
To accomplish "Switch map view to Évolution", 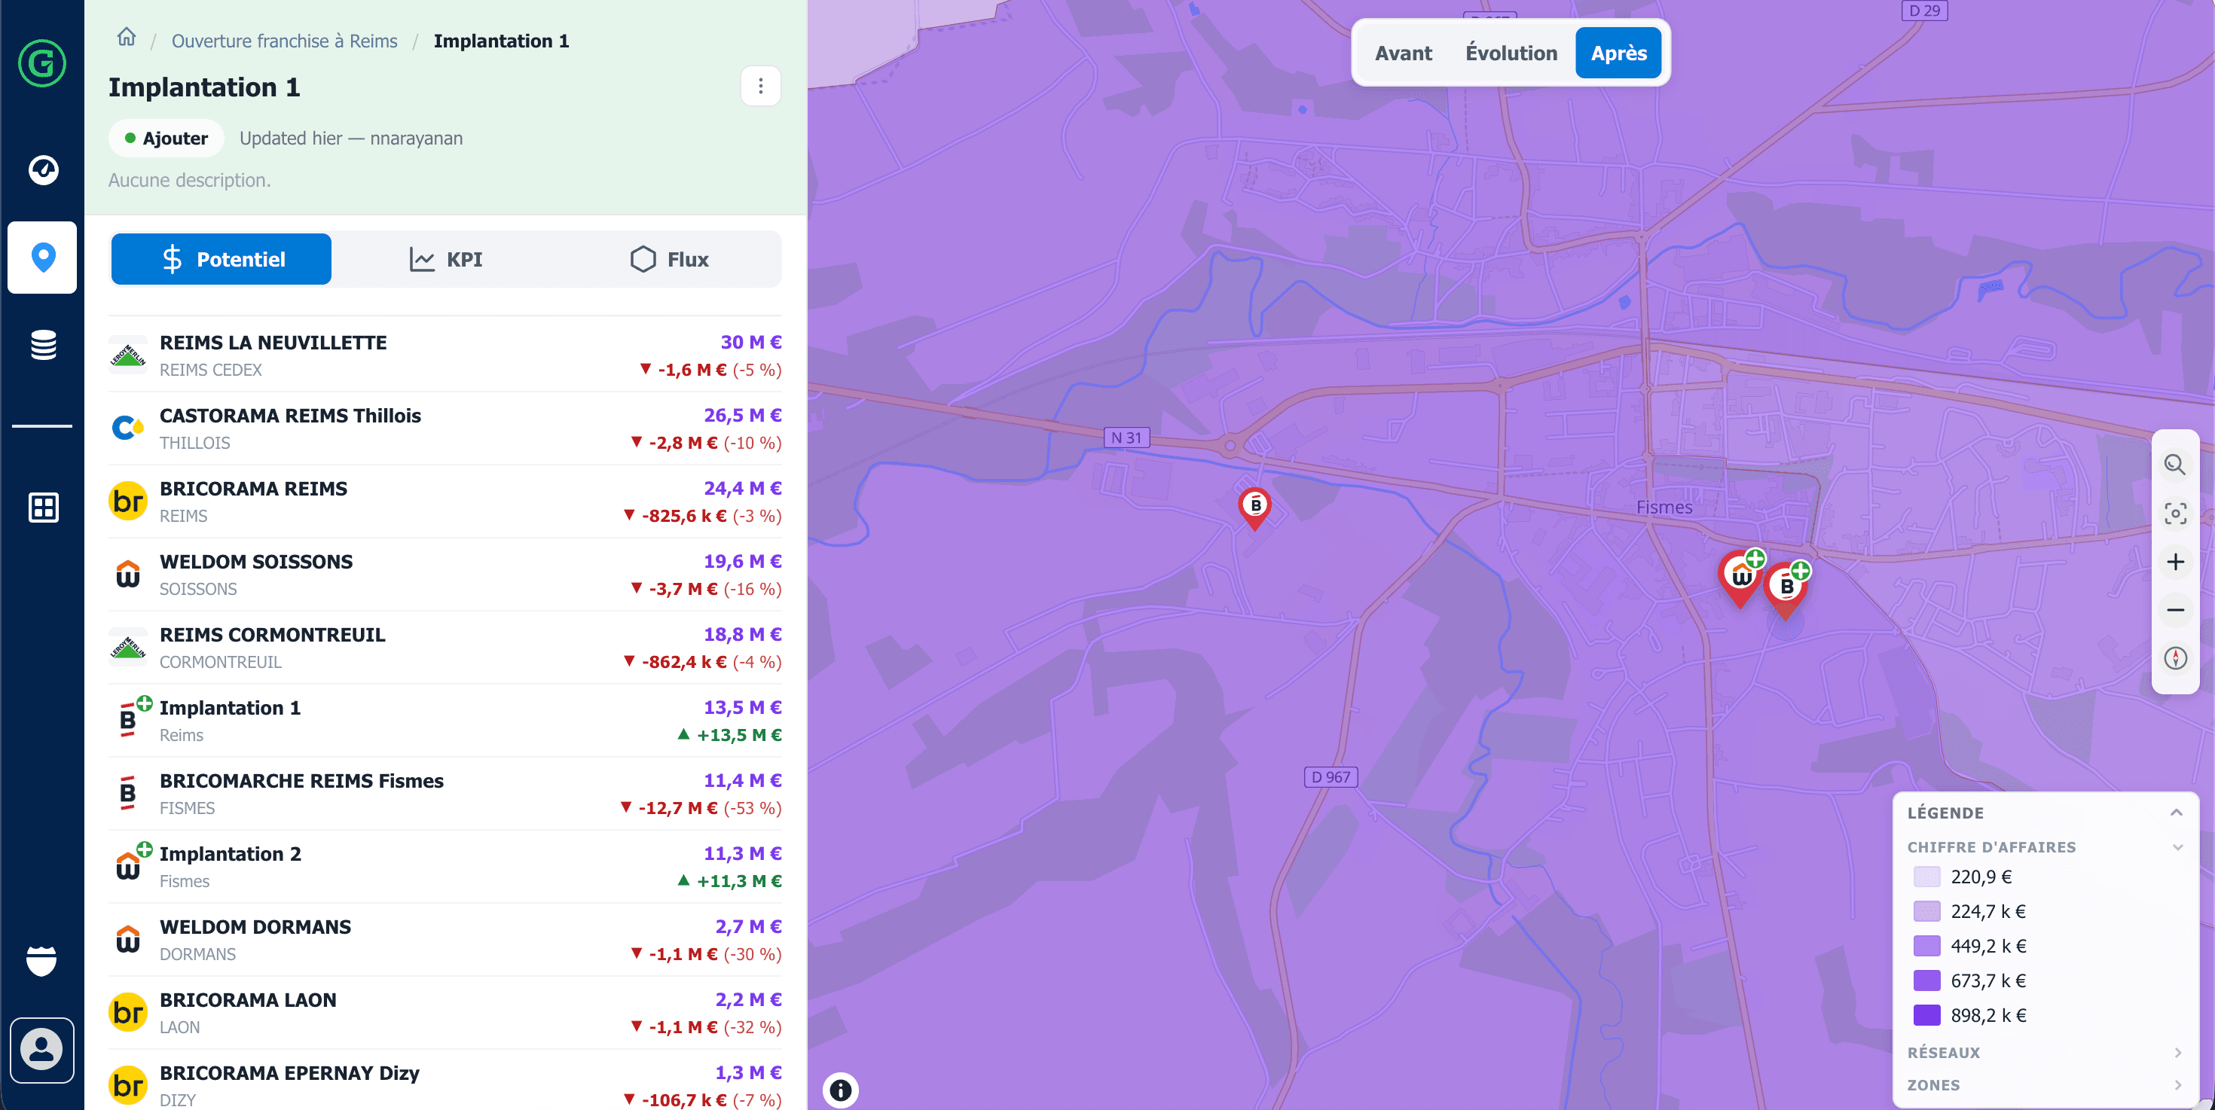I will tap(1511, 53).
